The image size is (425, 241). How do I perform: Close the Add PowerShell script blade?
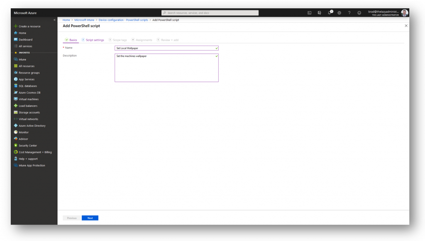406,26
